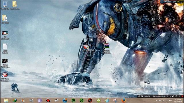Launch Firefox from the taskbar

pyautogui.click(x=124, y=100)
